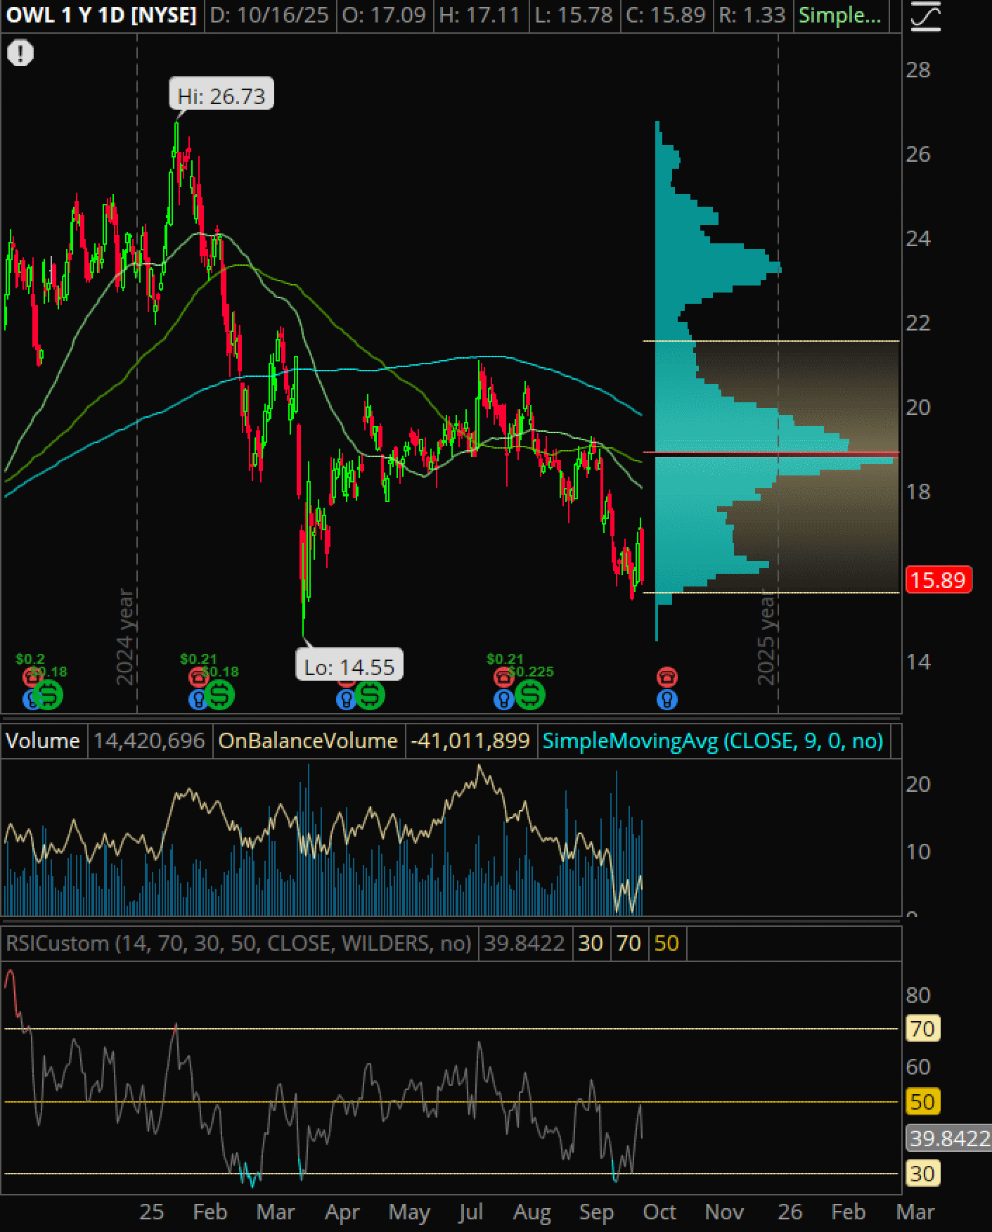Viewport: 992px width, 1232px height.
Task: Click the "H: 17.11" high price readout
Action: 481,15
